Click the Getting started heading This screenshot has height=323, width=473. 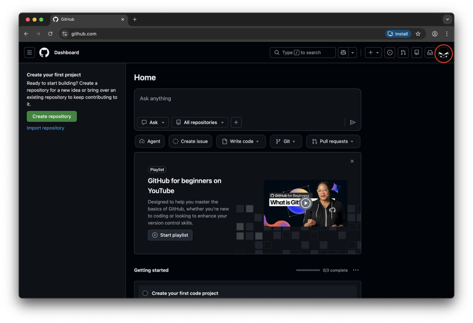(x=151, y=270)
